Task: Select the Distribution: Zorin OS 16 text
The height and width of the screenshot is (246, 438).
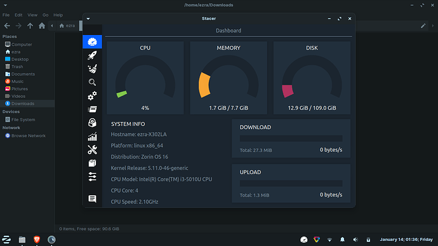Action: pyautogui.click(x=140, y=157)
